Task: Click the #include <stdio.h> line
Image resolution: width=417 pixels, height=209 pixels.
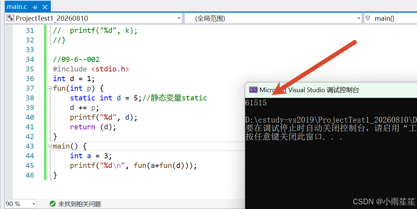Action: pyautogui.click(x=91, y=69)
